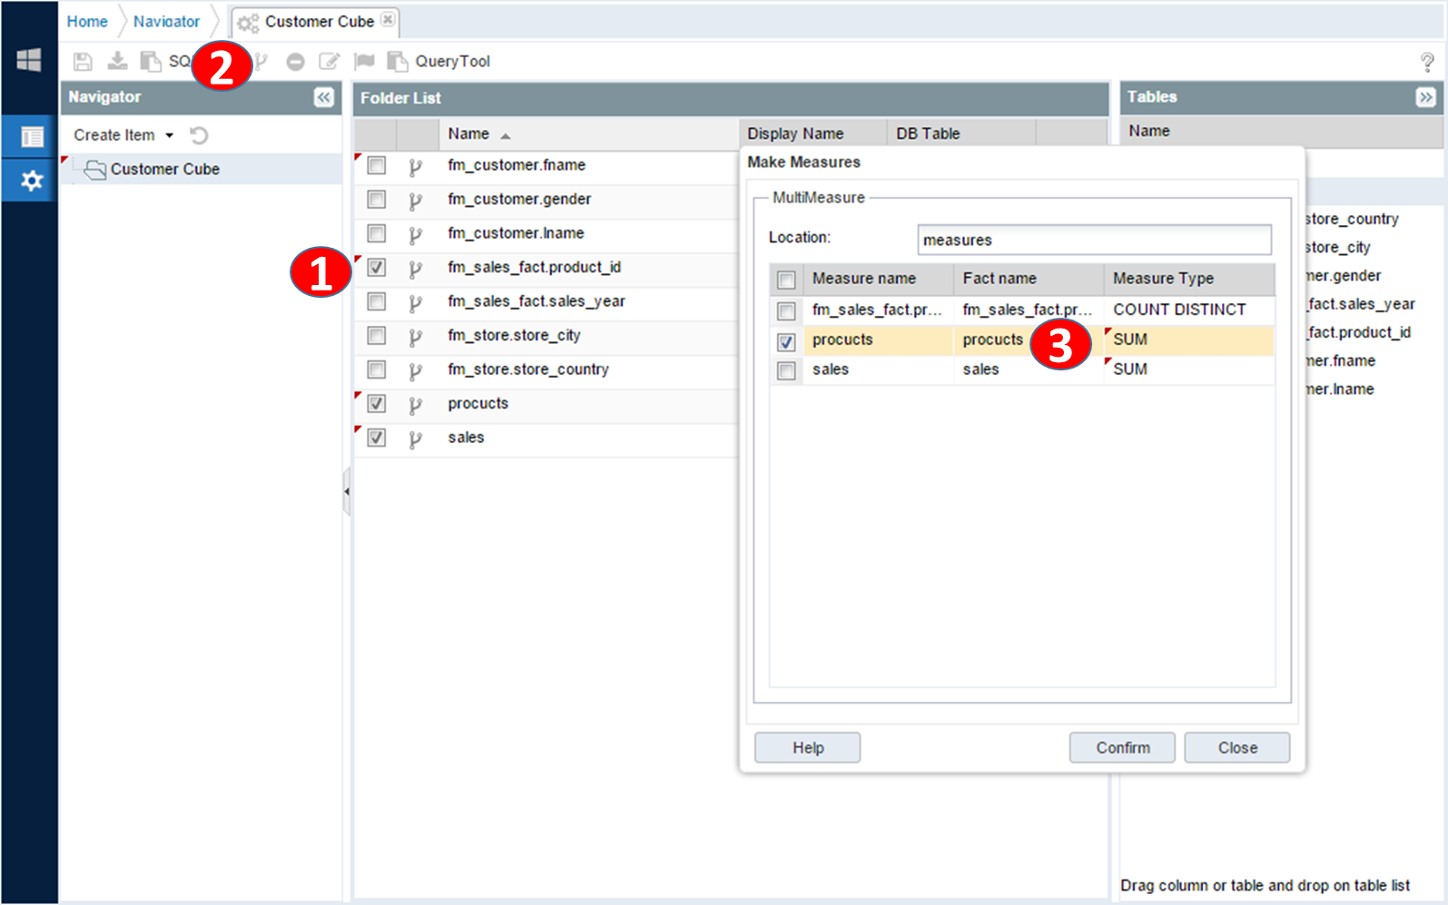Uncheck the procucts measure checkbox in dialog

[x=786, y=341]
